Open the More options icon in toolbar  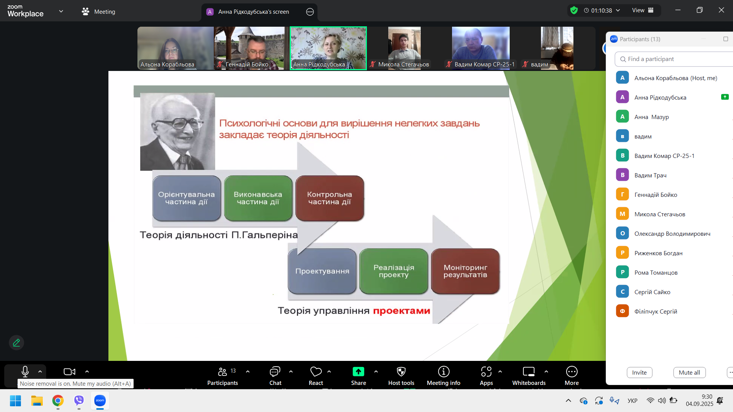pyautogui.click(x=572, y=372)
